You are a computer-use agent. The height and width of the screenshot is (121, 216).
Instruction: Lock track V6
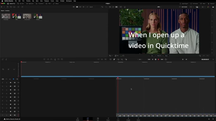pyautogui.click(x=6, y=97)
